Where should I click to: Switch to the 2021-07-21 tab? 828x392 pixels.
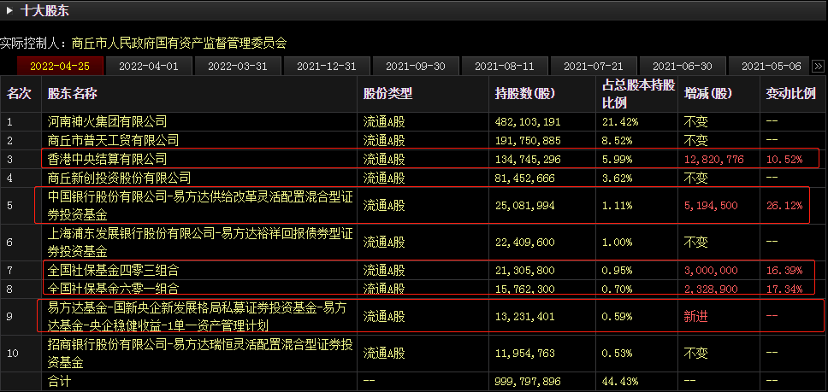[594, 67]
